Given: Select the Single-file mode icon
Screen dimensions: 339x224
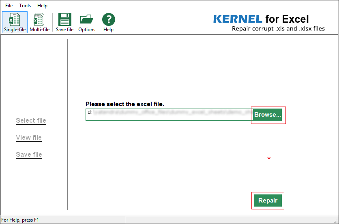Looking at the screenshot, I should tap(15, 22).
